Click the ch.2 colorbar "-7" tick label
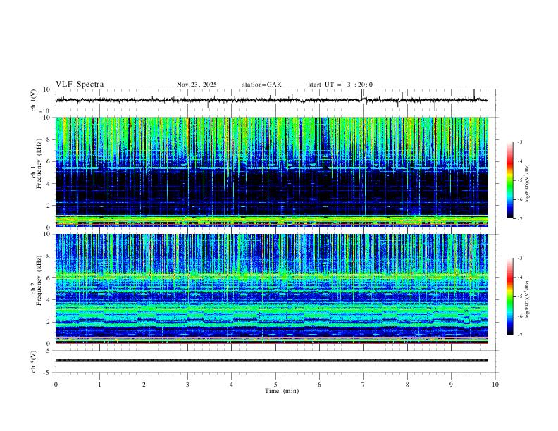This screenshot has height=431, width=558. coord(520,335)
